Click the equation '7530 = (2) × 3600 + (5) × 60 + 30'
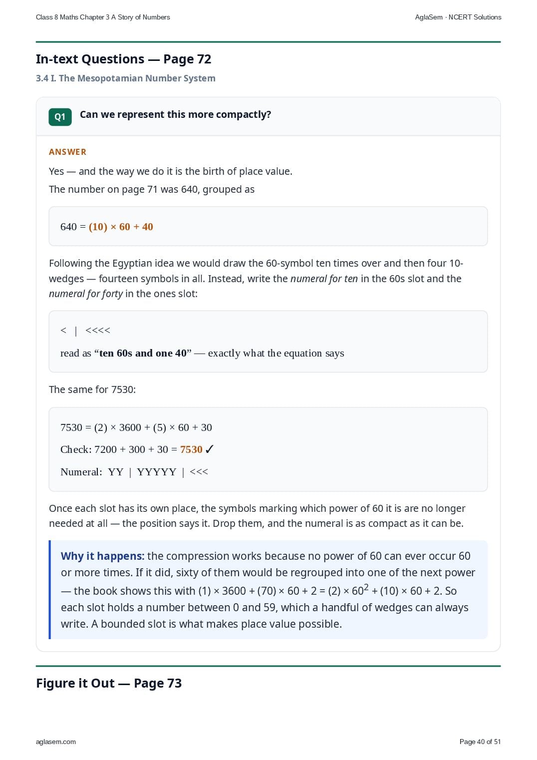Image resolution: width=537 pixels, height=760 pixels. (136, 427)
